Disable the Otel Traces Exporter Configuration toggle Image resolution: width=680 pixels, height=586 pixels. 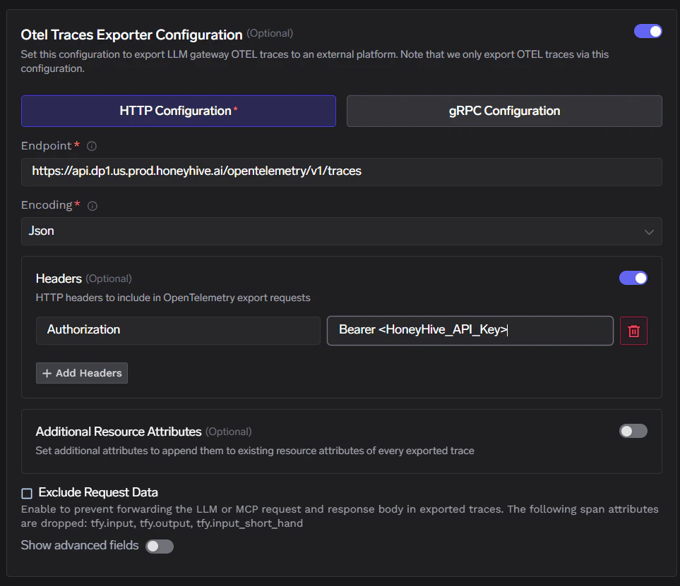pyautogui.click(x=648, y=31)
